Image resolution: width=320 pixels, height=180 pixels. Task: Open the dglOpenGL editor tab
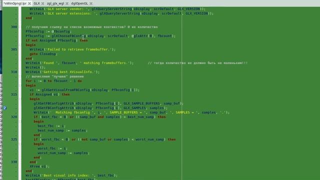tap(79, 3)
